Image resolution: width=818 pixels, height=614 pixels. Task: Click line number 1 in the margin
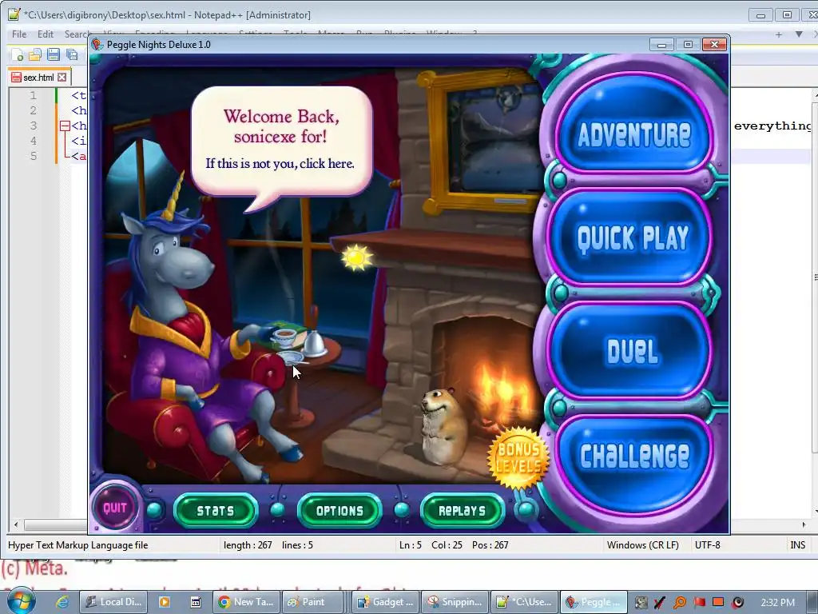point(34,96)
